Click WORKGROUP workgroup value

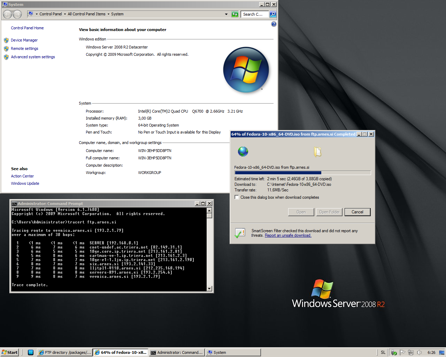point(149,173)
